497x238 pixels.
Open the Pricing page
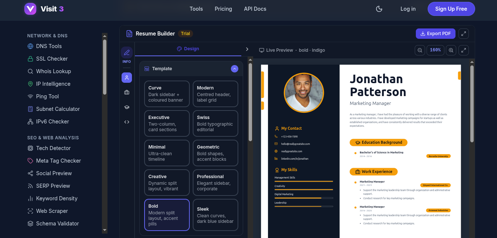click(x=223, y=9)
